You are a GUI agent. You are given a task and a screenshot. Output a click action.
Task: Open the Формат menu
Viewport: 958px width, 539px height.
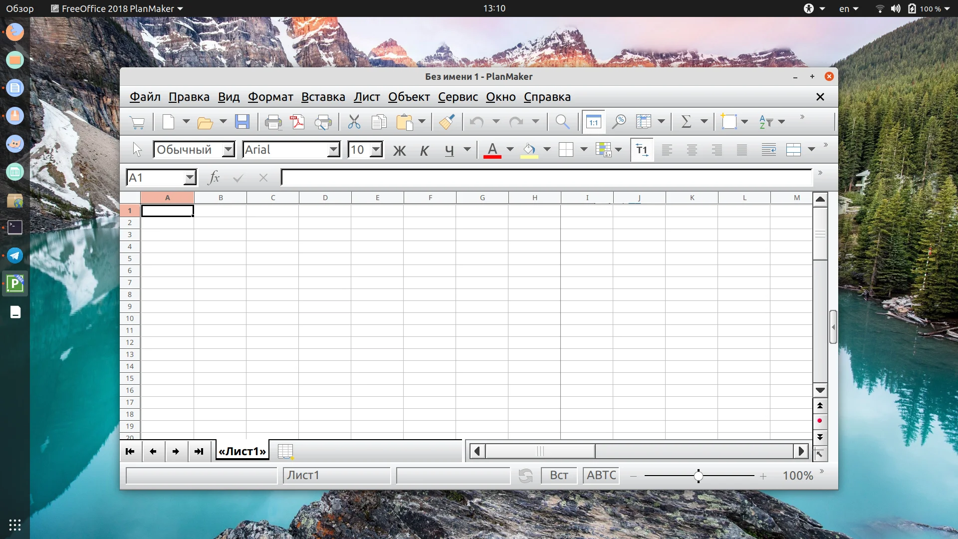point(270,97)
